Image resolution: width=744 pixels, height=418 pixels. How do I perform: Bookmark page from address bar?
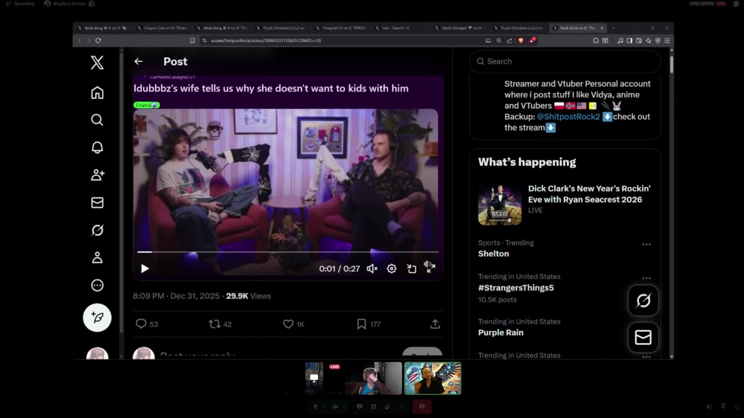[x=192, y=41]
